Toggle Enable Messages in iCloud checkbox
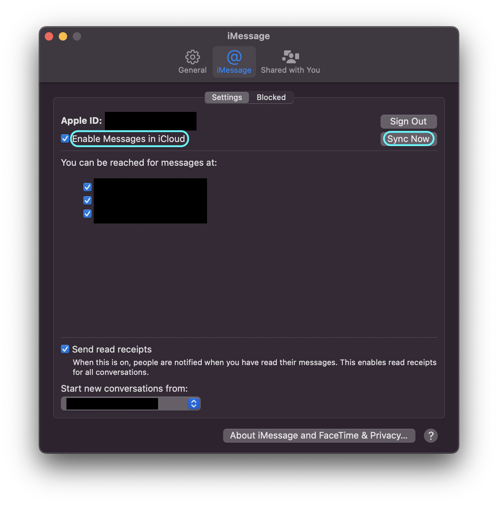This screenshot has width=498, height=505. pos(65,138)
